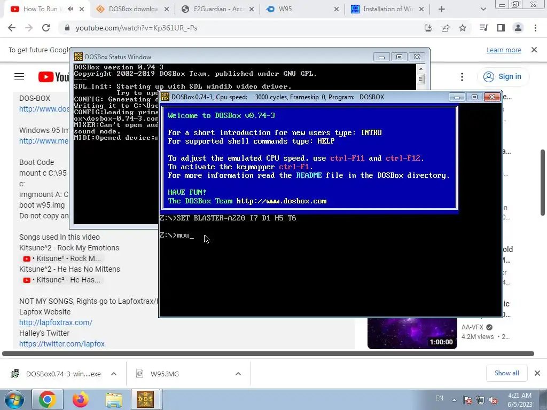This screenshot has height=410, width=547.
Task: Open the DOS-BOX download link in description
Action: [44, 109]
